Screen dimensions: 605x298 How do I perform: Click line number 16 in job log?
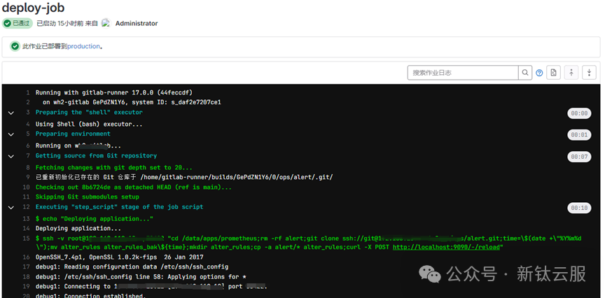coord(26,257)
